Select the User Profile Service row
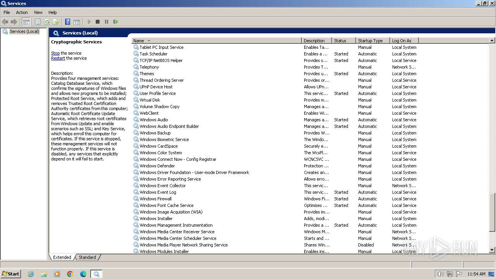This screenshot has width=496, height=279. (x=275, y=93)
